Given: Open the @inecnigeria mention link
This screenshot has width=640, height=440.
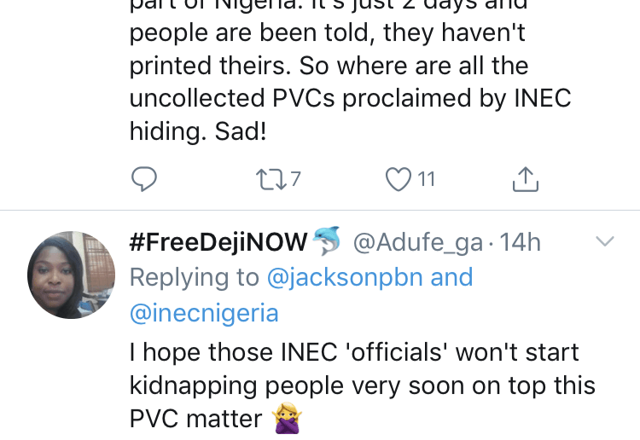Looking at the screenshot, I should (204, 313).
